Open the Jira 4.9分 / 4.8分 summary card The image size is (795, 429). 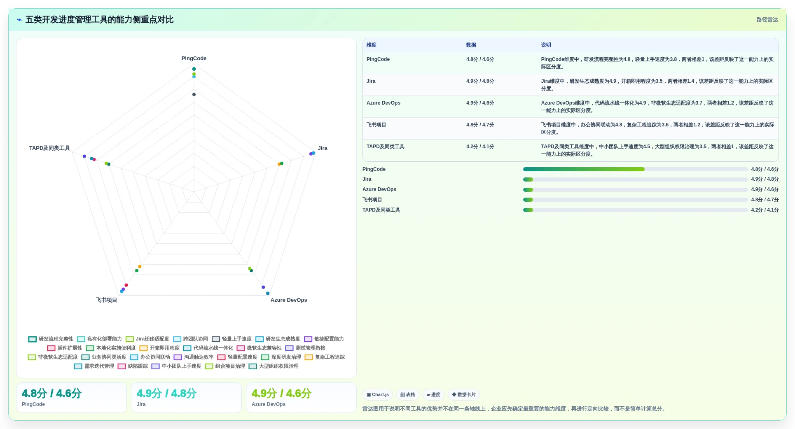pyautogui.click(x=186, y=398)
